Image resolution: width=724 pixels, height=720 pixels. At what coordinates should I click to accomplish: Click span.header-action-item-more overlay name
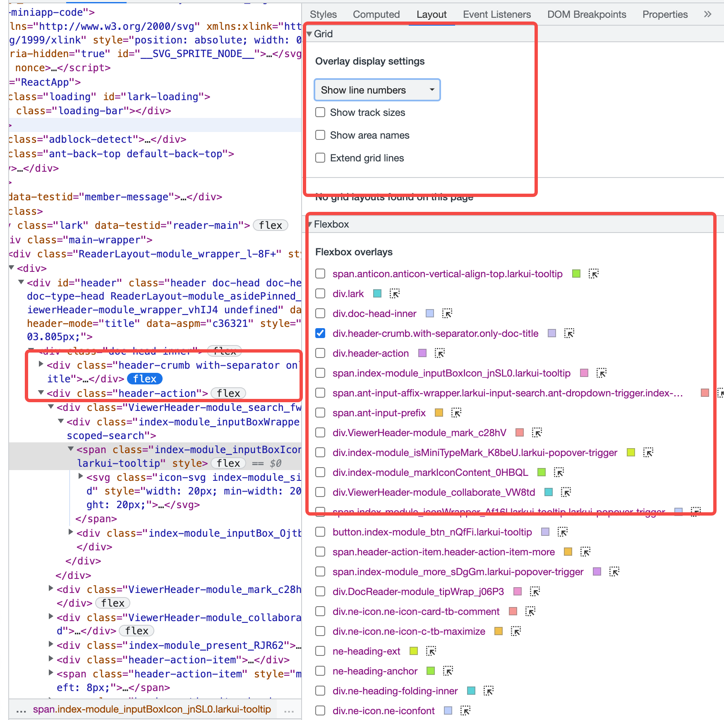pyautogui.click(x=444, y=552)
